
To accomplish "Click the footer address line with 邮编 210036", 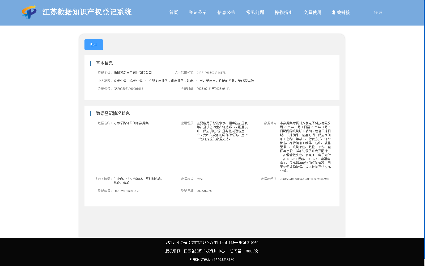I will (212, 243).
